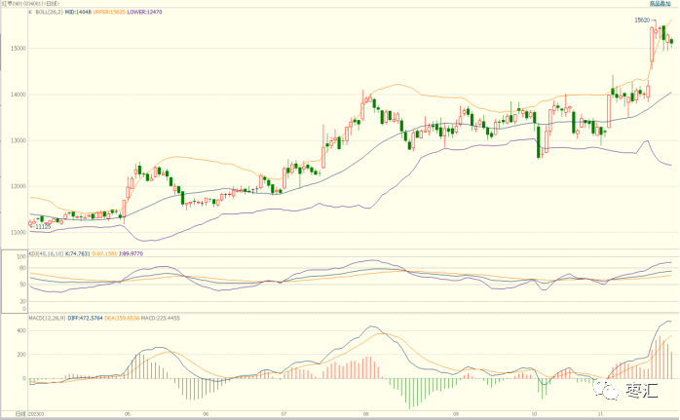Click the UPPER:15625 value label
This screenshot has height=420, width=680.
coord(109,12)
